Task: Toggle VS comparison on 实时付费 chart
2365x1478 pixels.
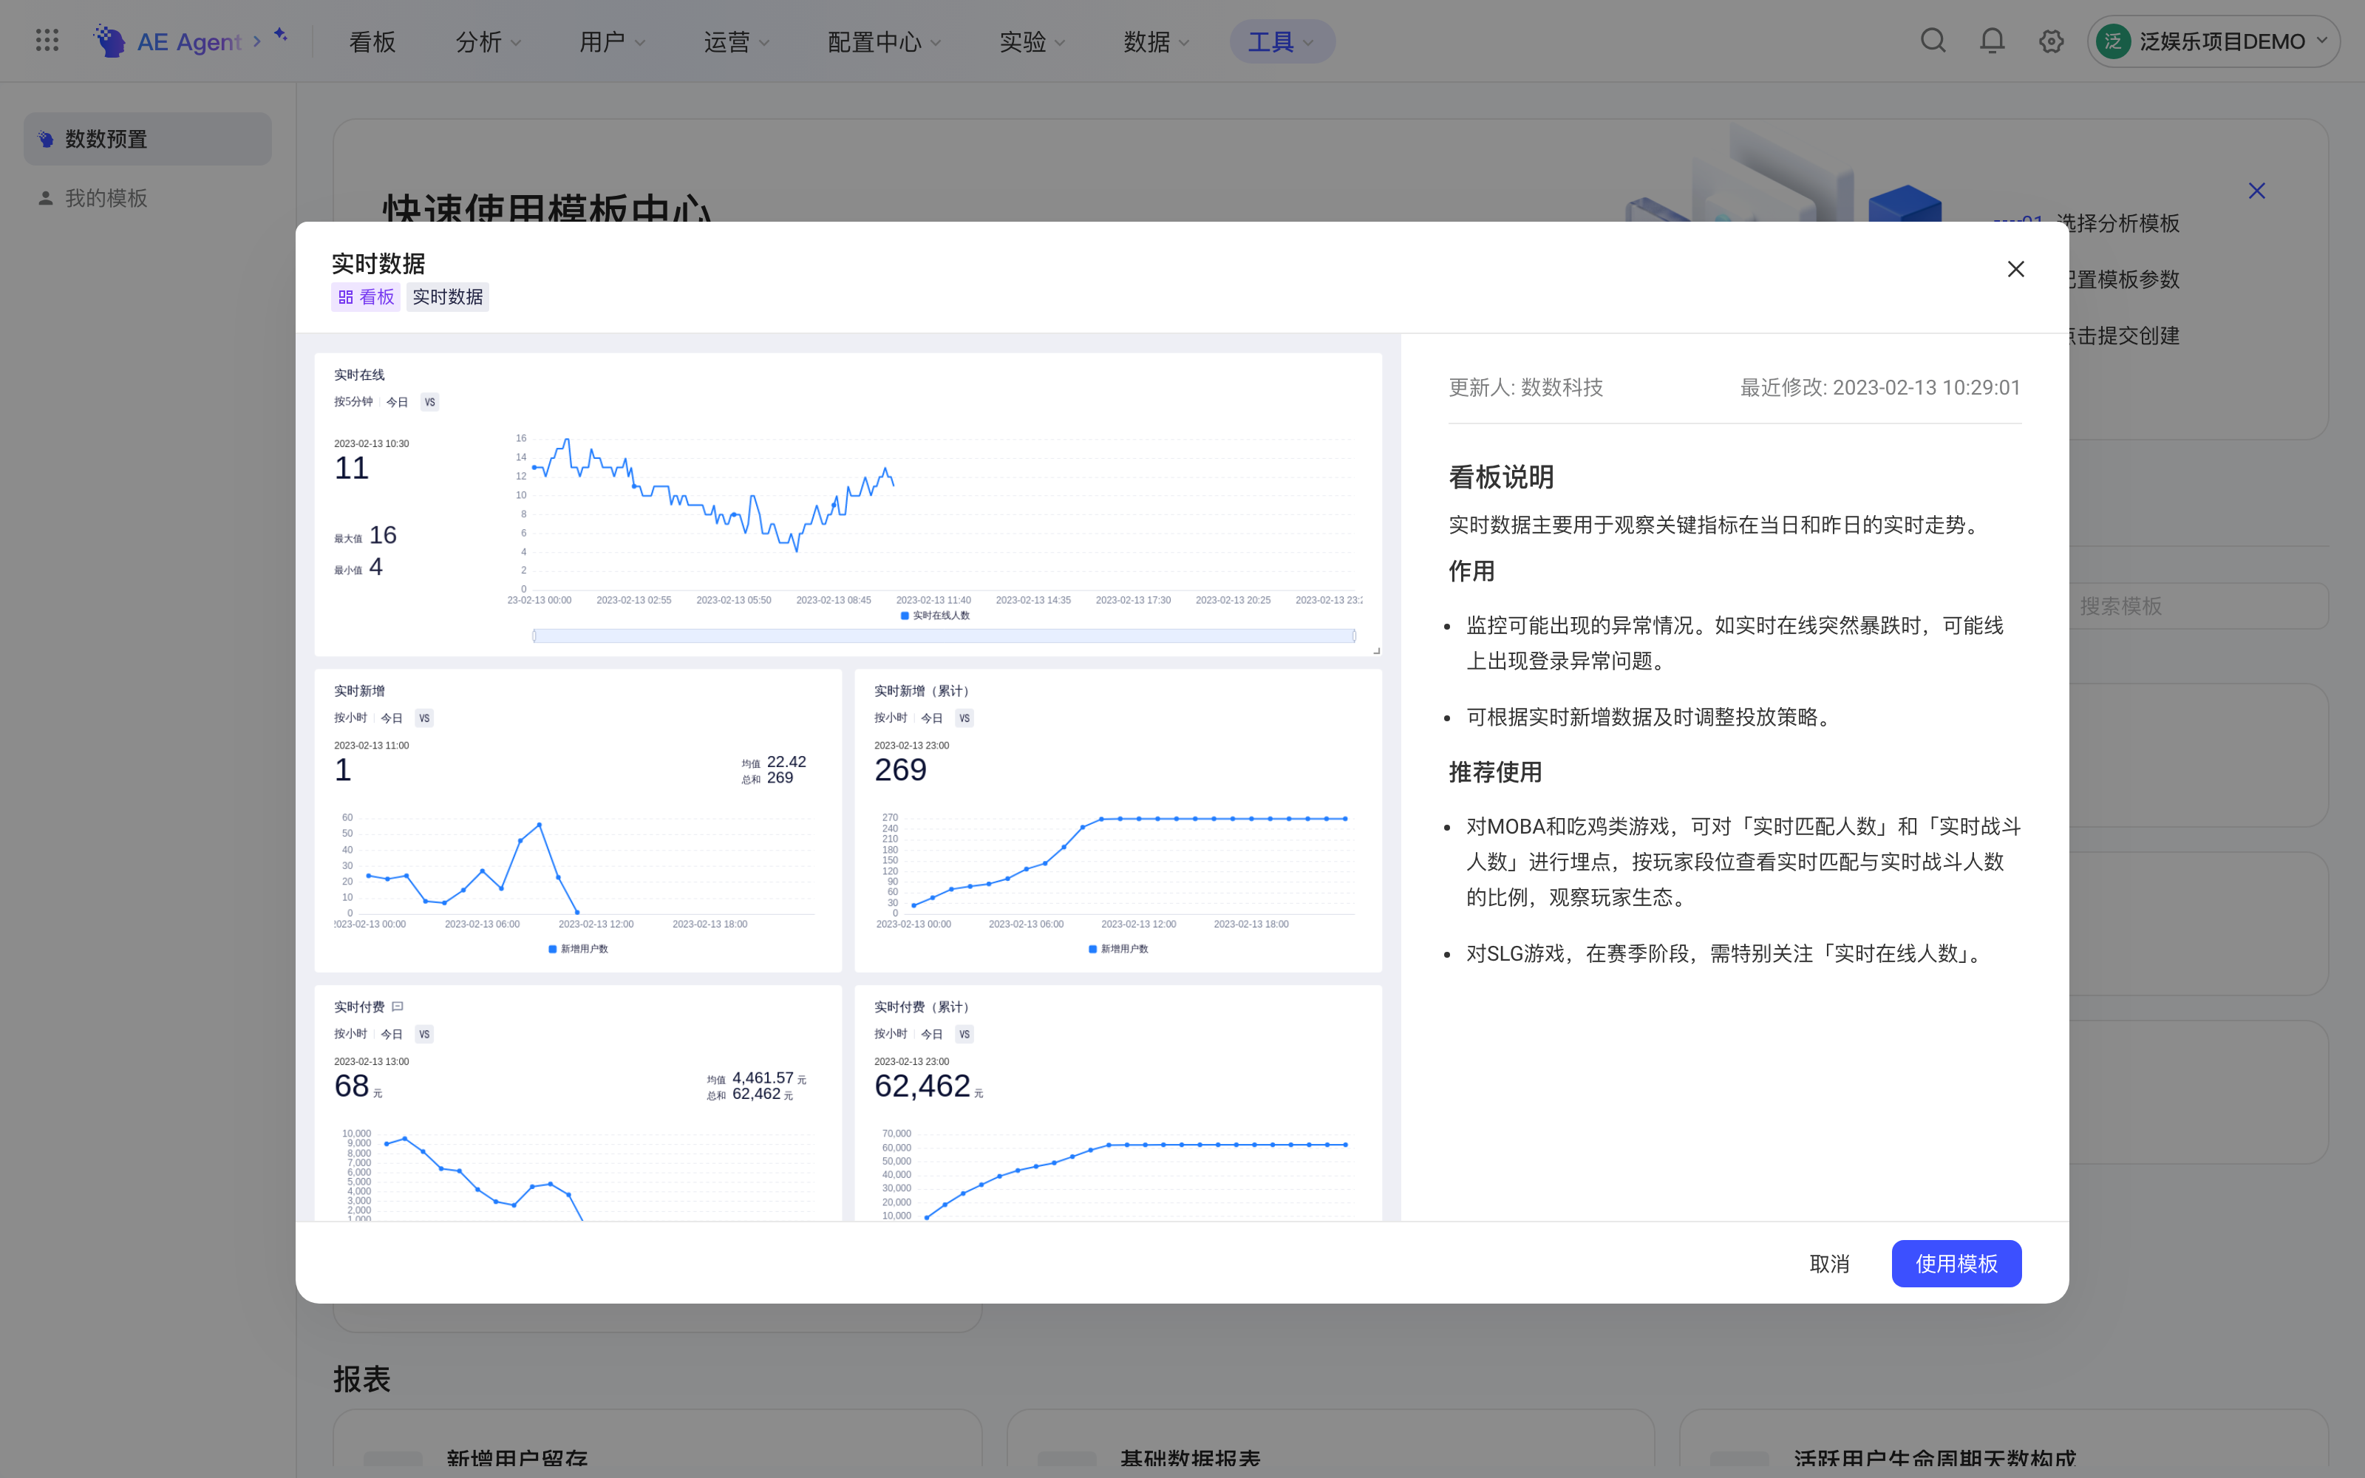Action: coord(424,1033)
